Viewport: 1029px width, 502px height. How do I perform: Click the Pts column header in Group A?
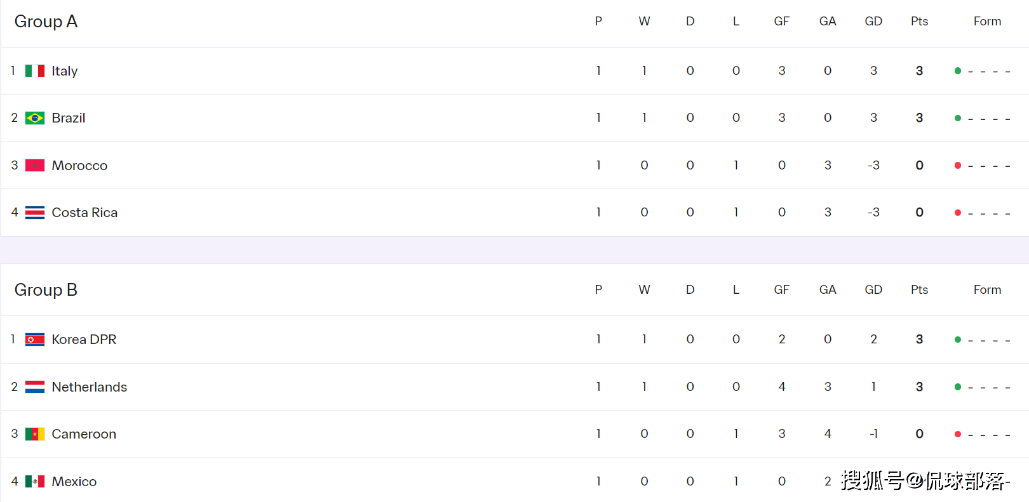click(919, 22)
